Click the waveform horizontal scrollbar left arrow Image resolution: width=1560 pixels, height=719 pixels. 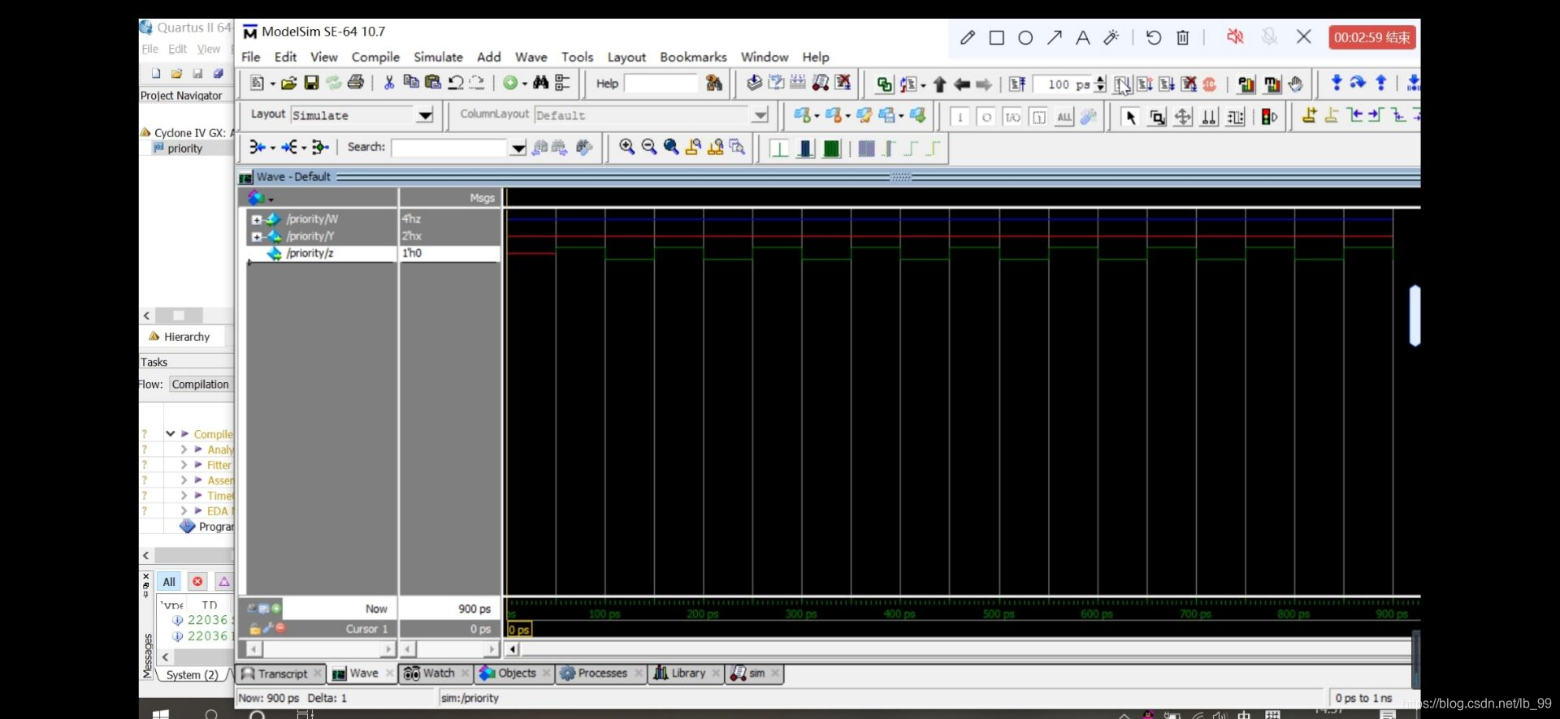tap(513, 649)
